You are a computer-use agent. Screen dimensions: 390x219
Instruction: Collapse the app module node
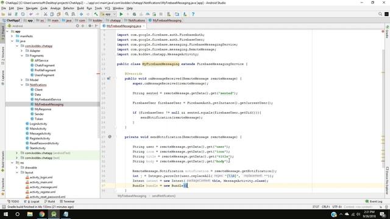tap(7, 31)
